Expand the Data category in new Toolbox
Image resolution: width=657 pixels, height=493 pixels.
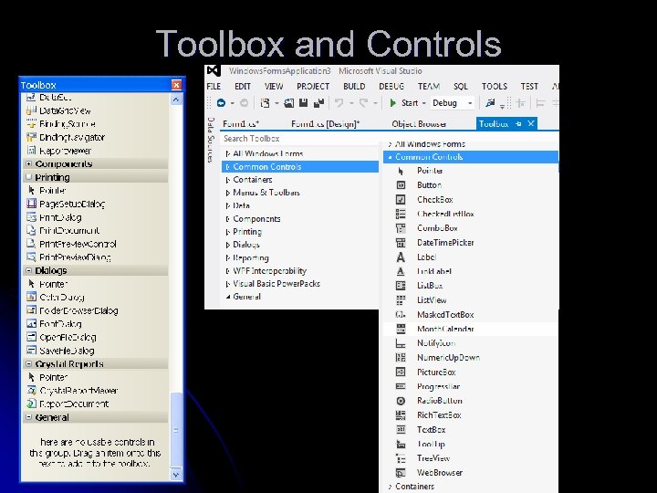pyautogui.click(x=227, y=205)
